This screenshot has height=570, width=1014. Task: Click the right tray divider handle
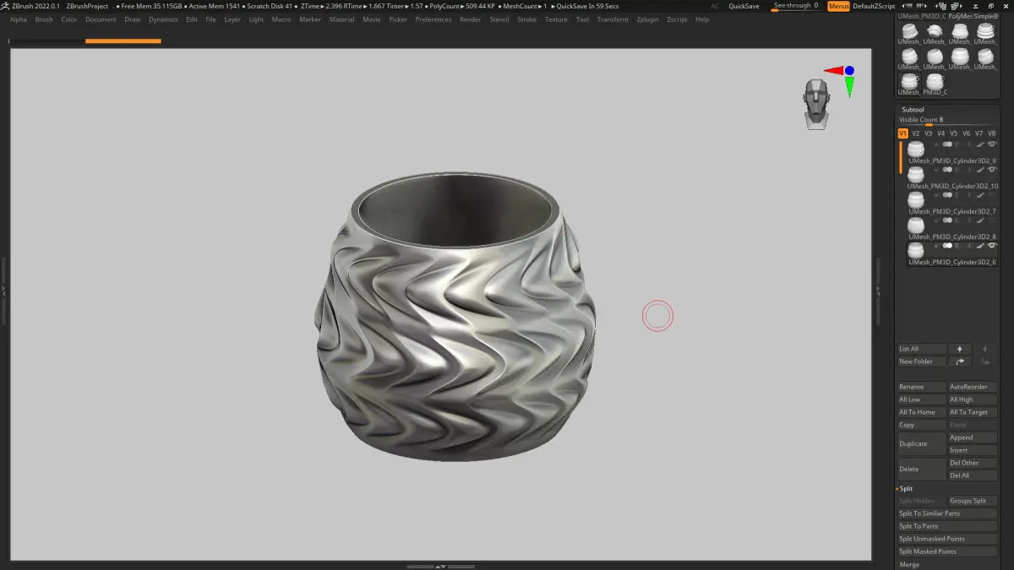[877, 290]
